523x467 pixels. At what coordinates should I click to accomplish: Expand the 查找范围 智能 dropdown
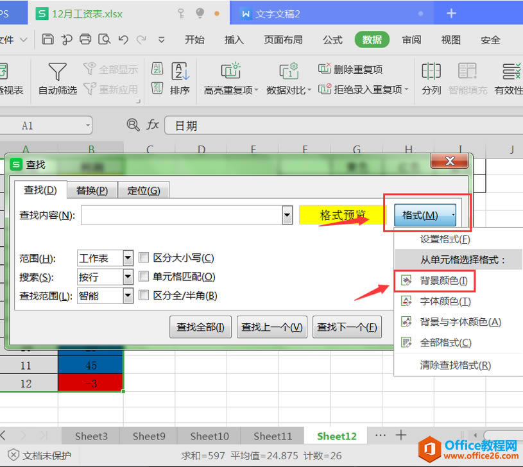pyautogui.click(x=128, y=296)
